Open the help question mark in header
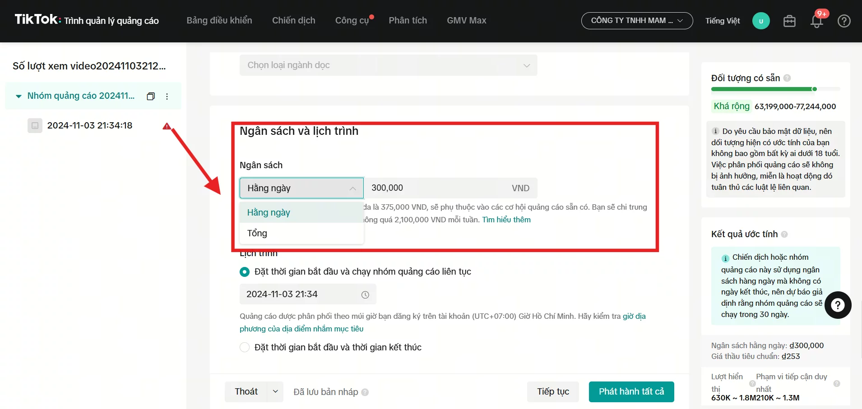Image resolution: width=862 pixels, height=409 pixels. tap(844, 21)
